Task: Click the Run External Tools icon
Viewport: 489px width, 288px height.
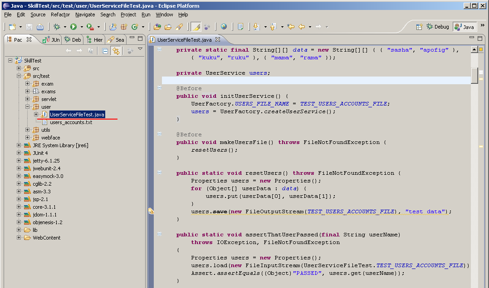Action: [90, 27]
